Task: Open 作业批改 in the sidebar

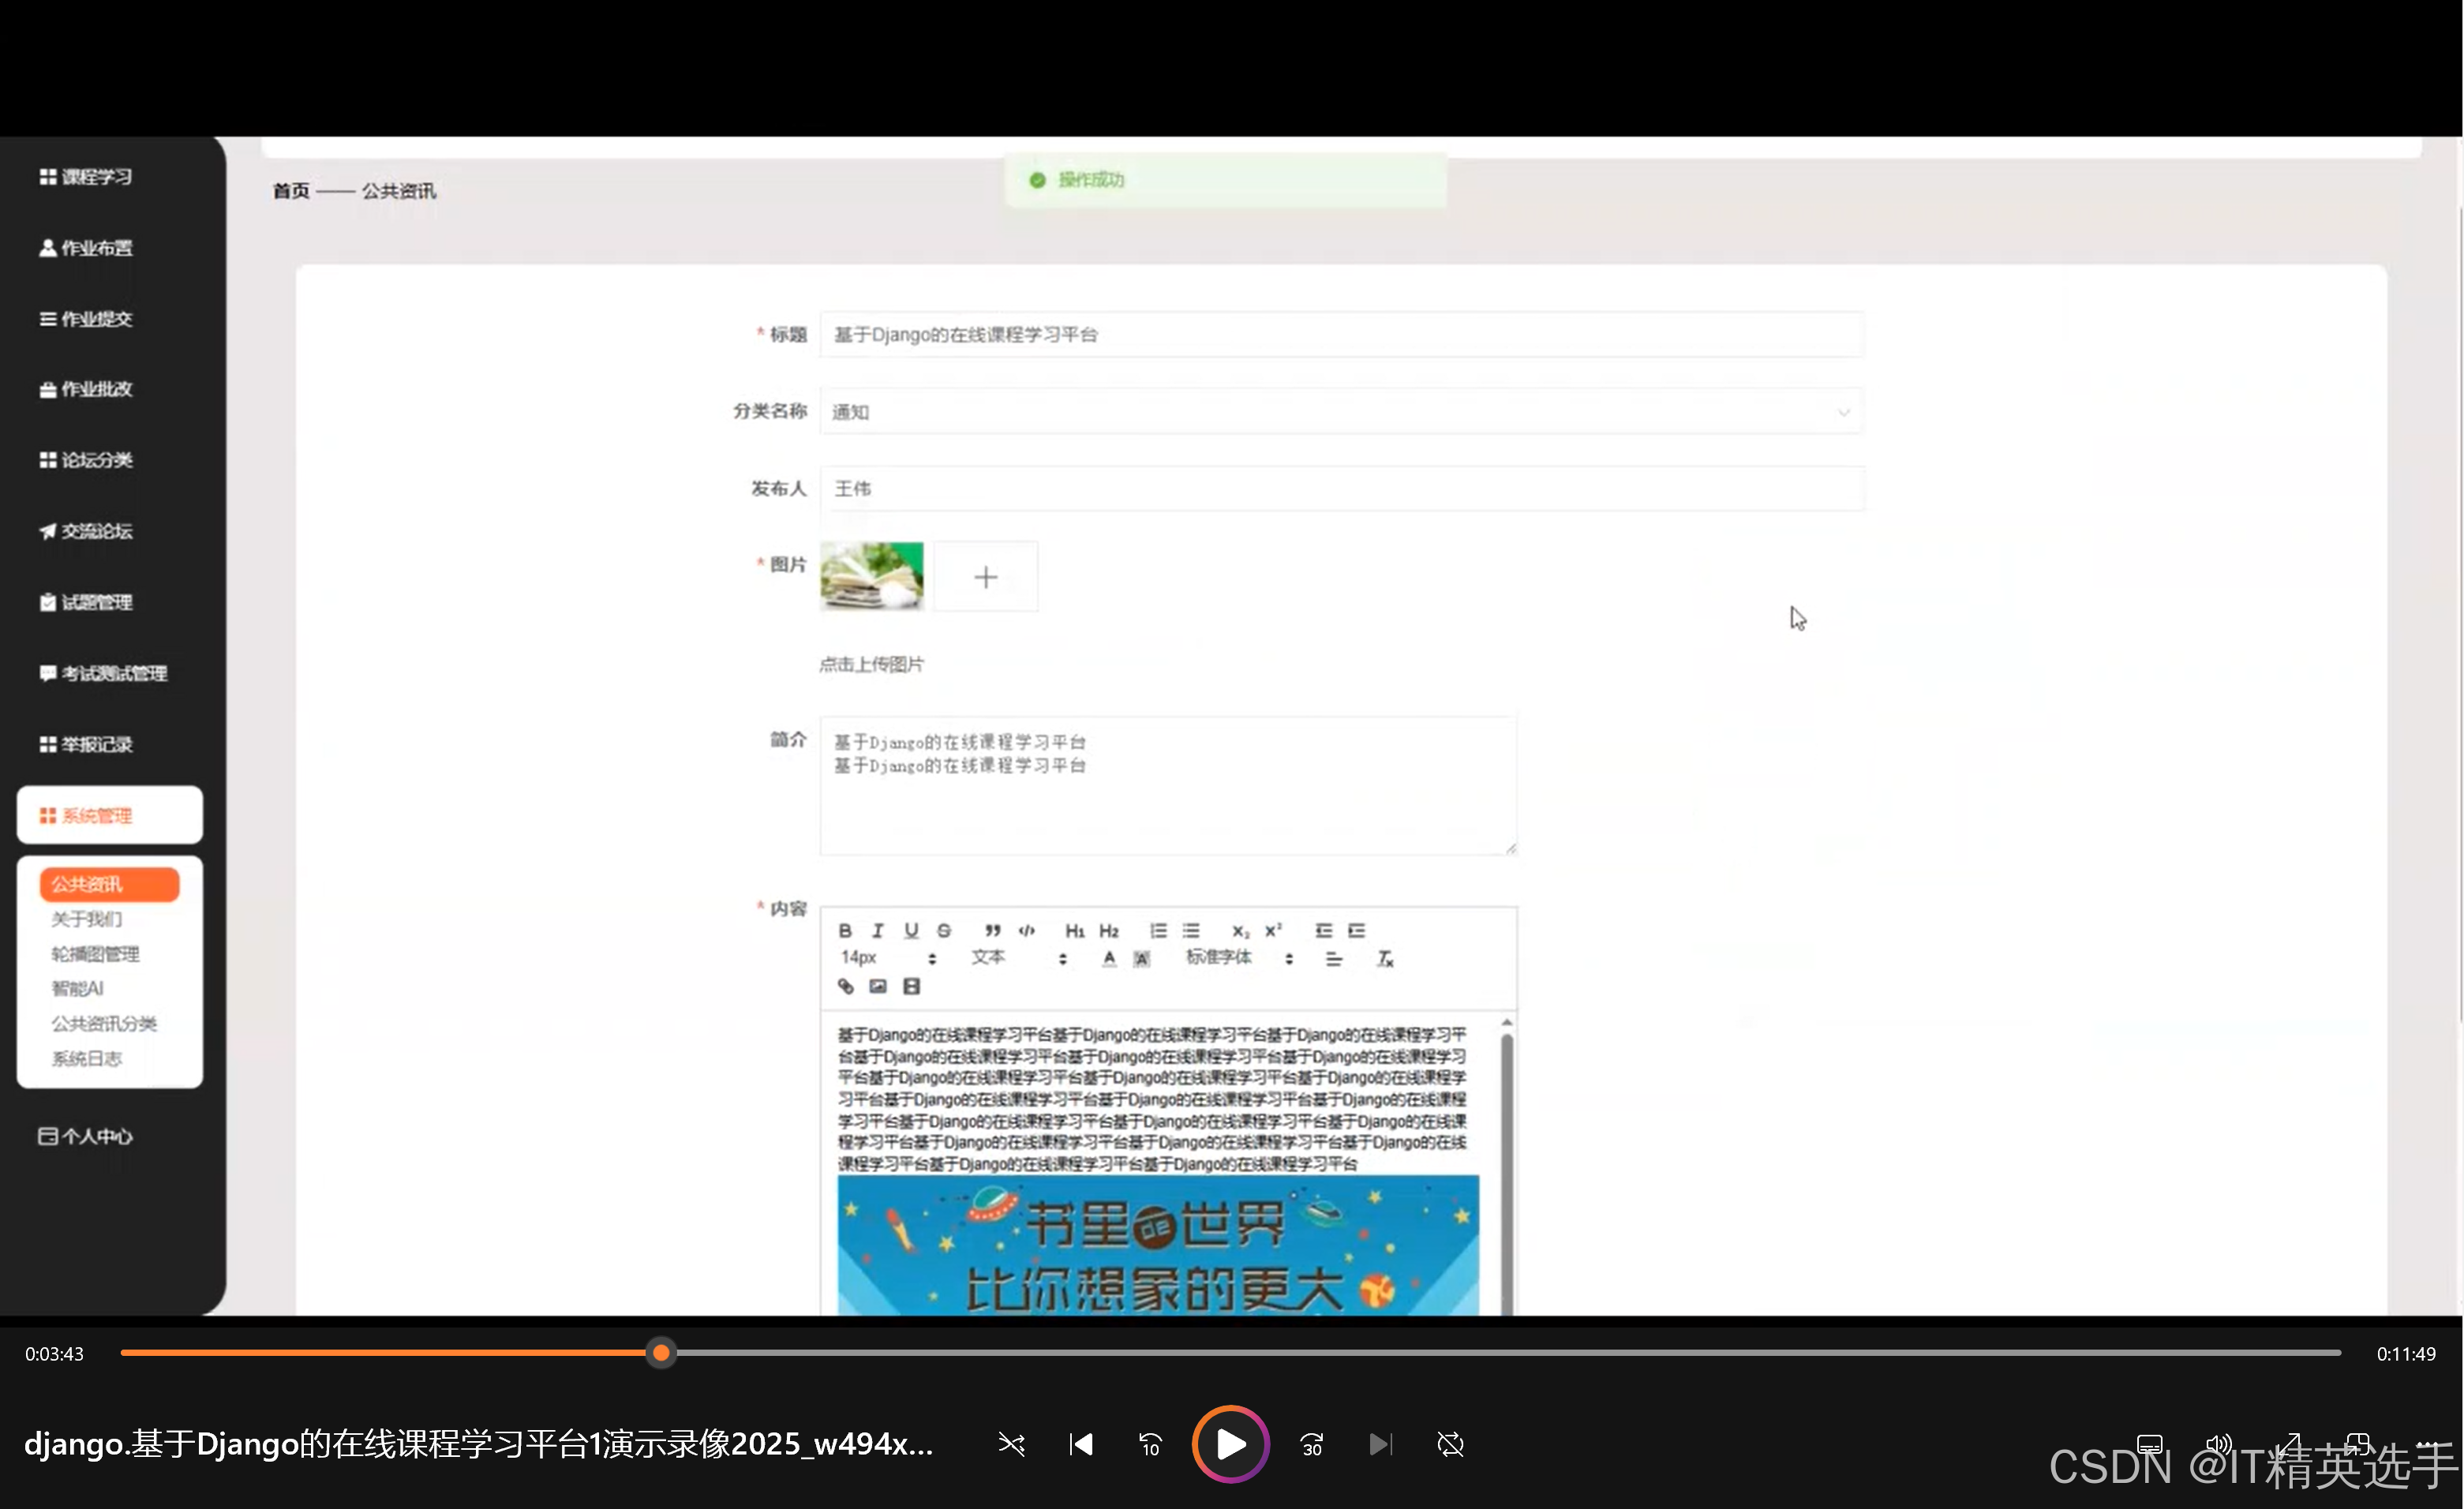Action: [x=86, y=388]
